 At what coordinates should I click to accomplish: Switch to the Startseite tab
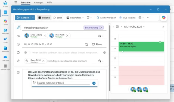tap(26, 2)
